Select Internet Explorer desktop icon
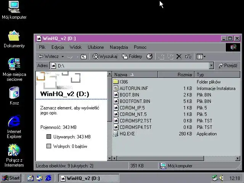Image resolution: width=244 pixels, height=183 pixels. click(14, 127)
